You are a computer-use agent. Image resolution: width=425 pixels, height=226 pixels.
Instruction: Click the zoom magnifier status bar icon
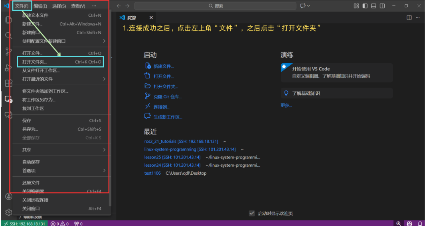click(x=399, y=224)
